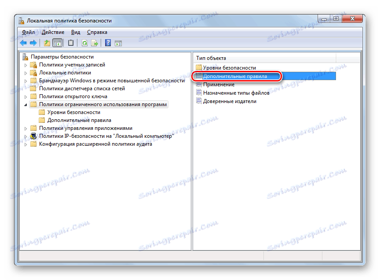Click the clipboard properties toolbar icon
This screenshot has height=280, width=380.
pyautogui.click(x=70, y=43)
